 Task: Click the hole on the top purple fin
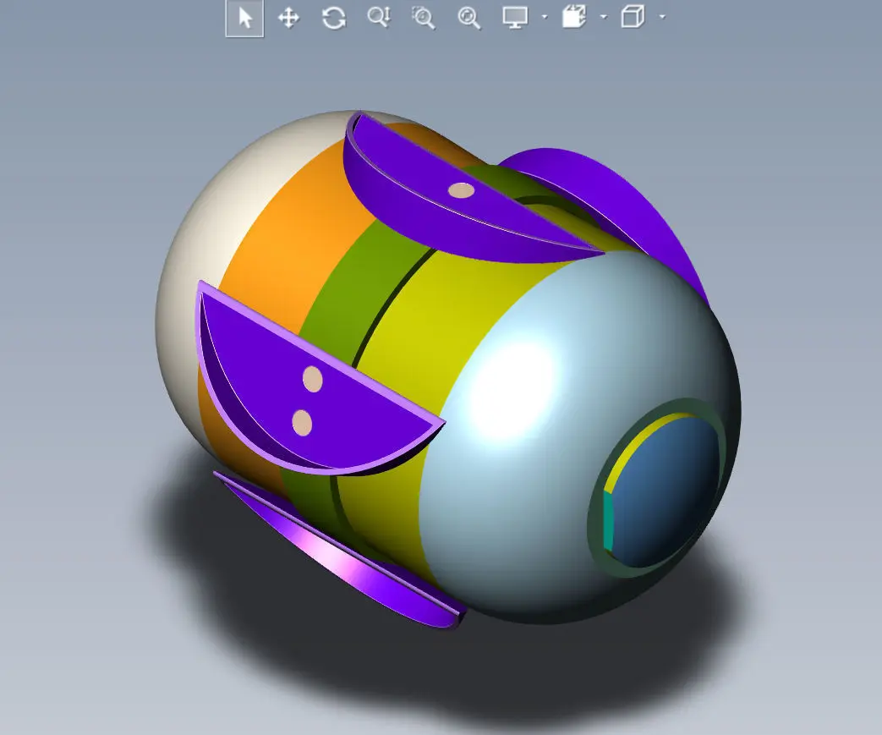(461, 190)
